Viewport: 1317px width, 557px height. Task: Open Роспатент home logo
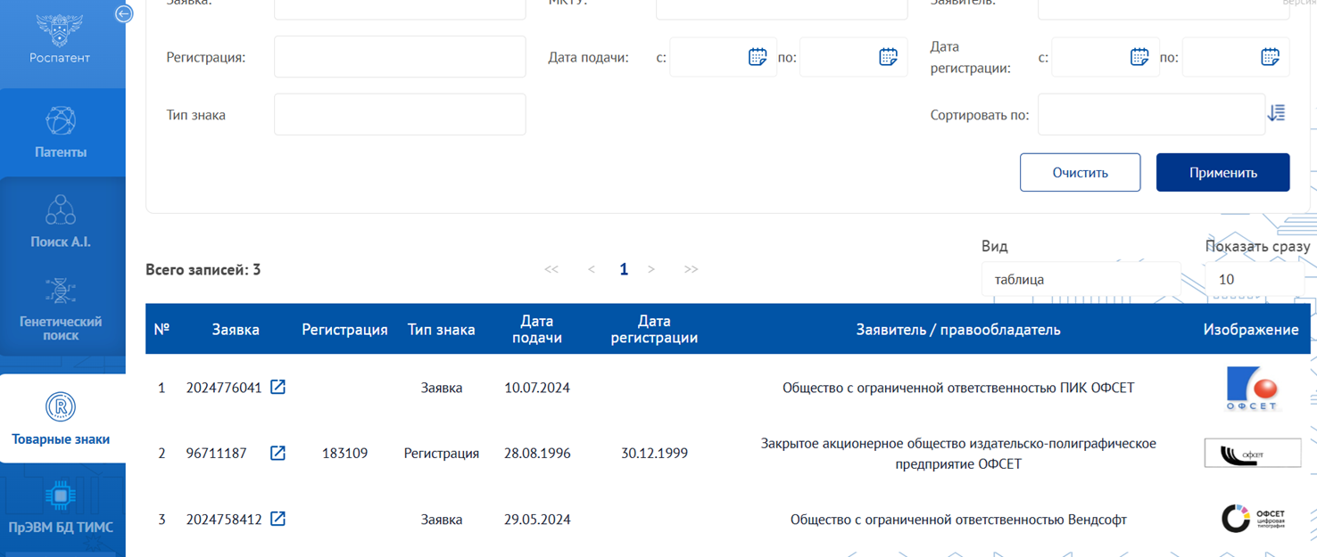(x=60, y=40)
